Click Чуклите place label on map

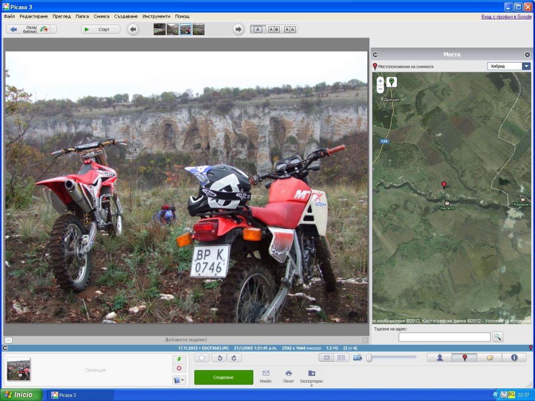(x=447, y=208)
